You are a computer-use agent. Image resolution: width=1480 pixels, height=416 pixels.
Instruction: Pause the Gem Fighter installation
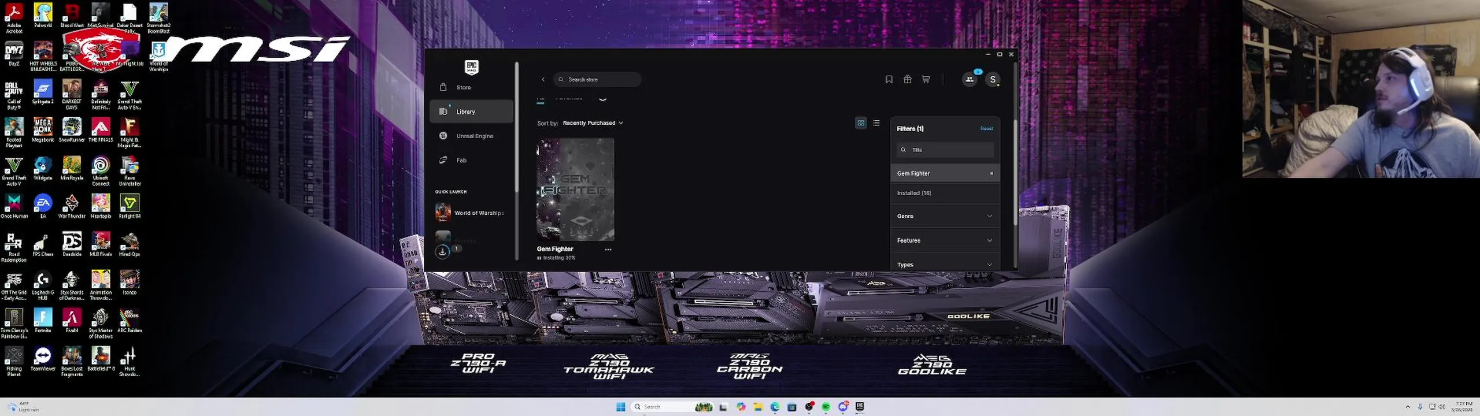(x=539, y=258)
